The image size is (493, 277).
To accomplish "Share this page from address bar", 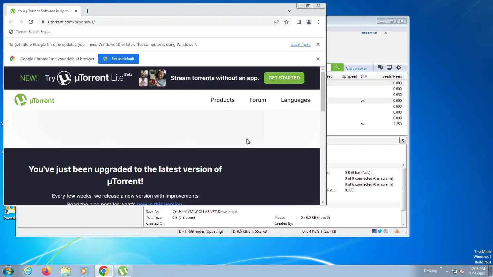I will 277,22.
